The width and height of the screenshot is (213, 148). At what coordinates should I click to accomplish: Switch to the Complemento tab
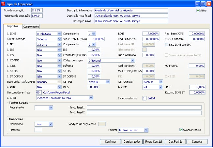(x=31, y=27)
